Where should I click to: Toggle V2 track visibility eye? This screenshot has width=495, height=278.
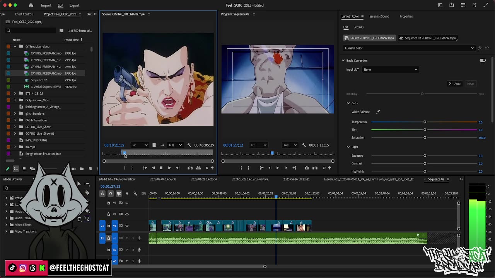pyautogui.click(x=127, y=214)
